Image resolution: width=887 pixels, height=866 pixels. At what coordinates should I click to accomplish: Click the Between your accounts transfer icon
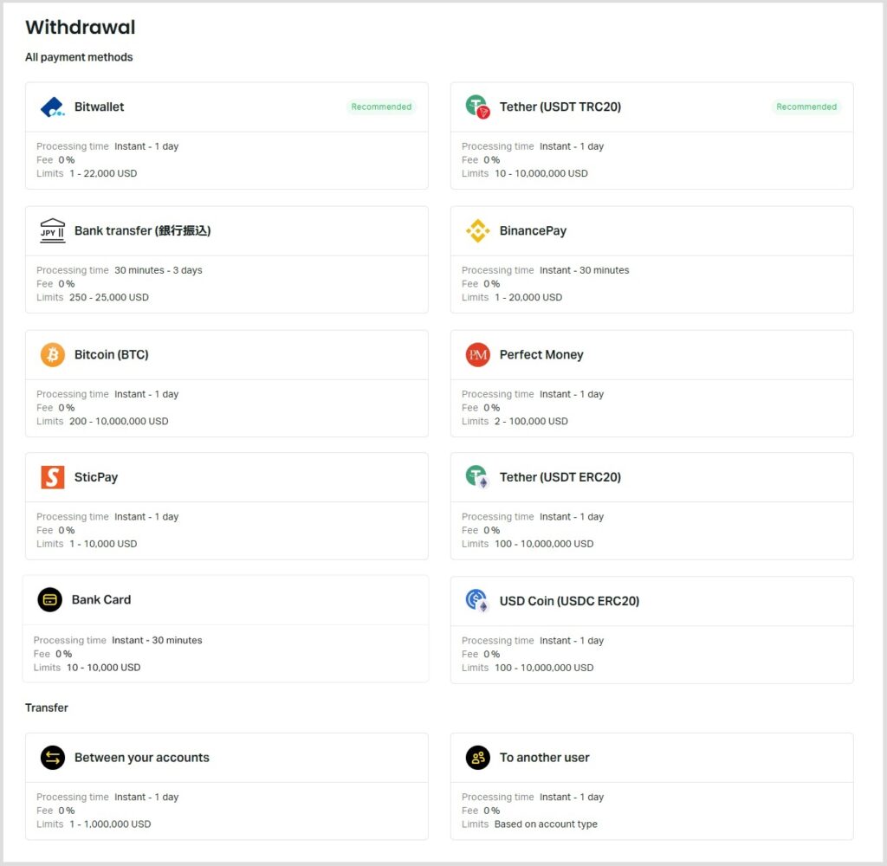coord(52,758)
